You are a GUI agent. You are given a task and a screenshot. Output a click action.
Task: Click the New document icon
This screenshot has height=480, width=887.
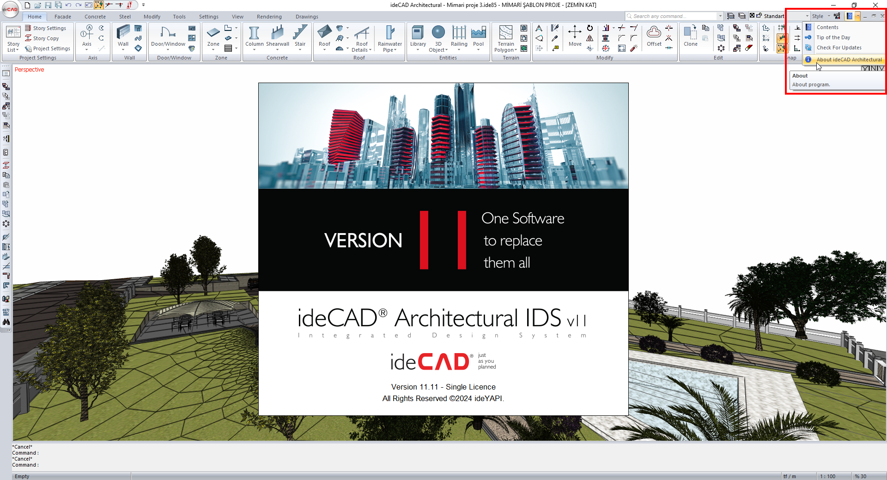pyautogui.click(x=28, y=5)
